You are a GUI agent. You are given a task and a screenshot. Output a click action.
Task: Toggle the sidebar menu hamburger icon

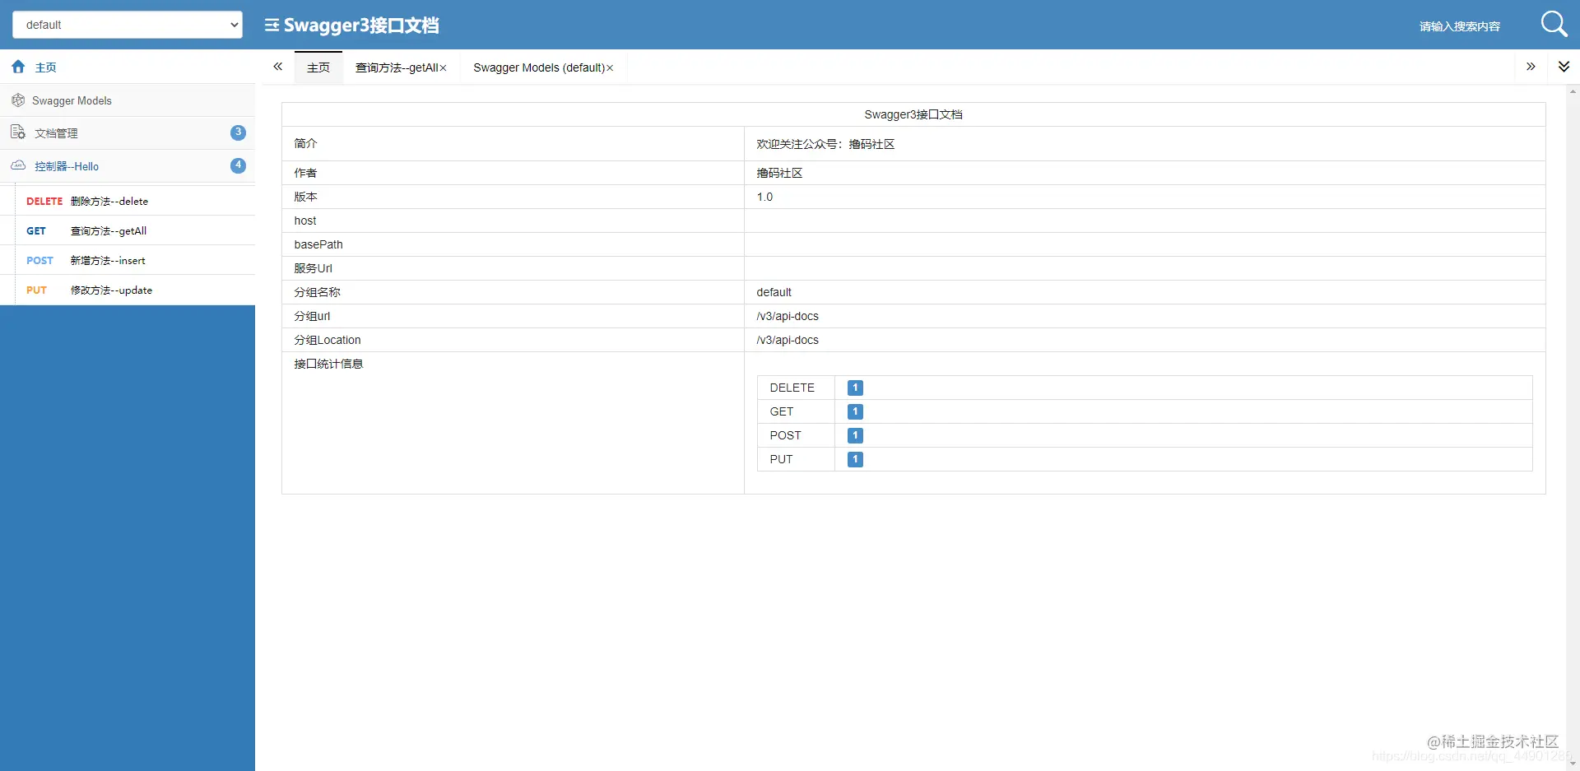272,26
